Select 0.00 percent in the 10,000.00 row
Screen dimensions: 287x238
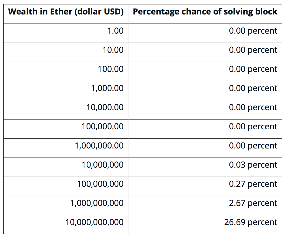[x=253, y=107]
